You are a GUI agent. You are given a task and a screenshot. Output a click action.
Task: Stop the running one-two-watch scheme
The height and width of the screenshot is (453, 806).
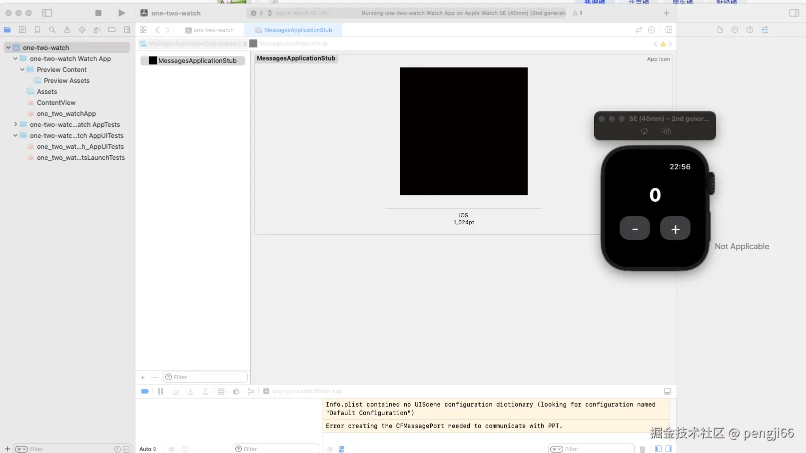[98, 13]
